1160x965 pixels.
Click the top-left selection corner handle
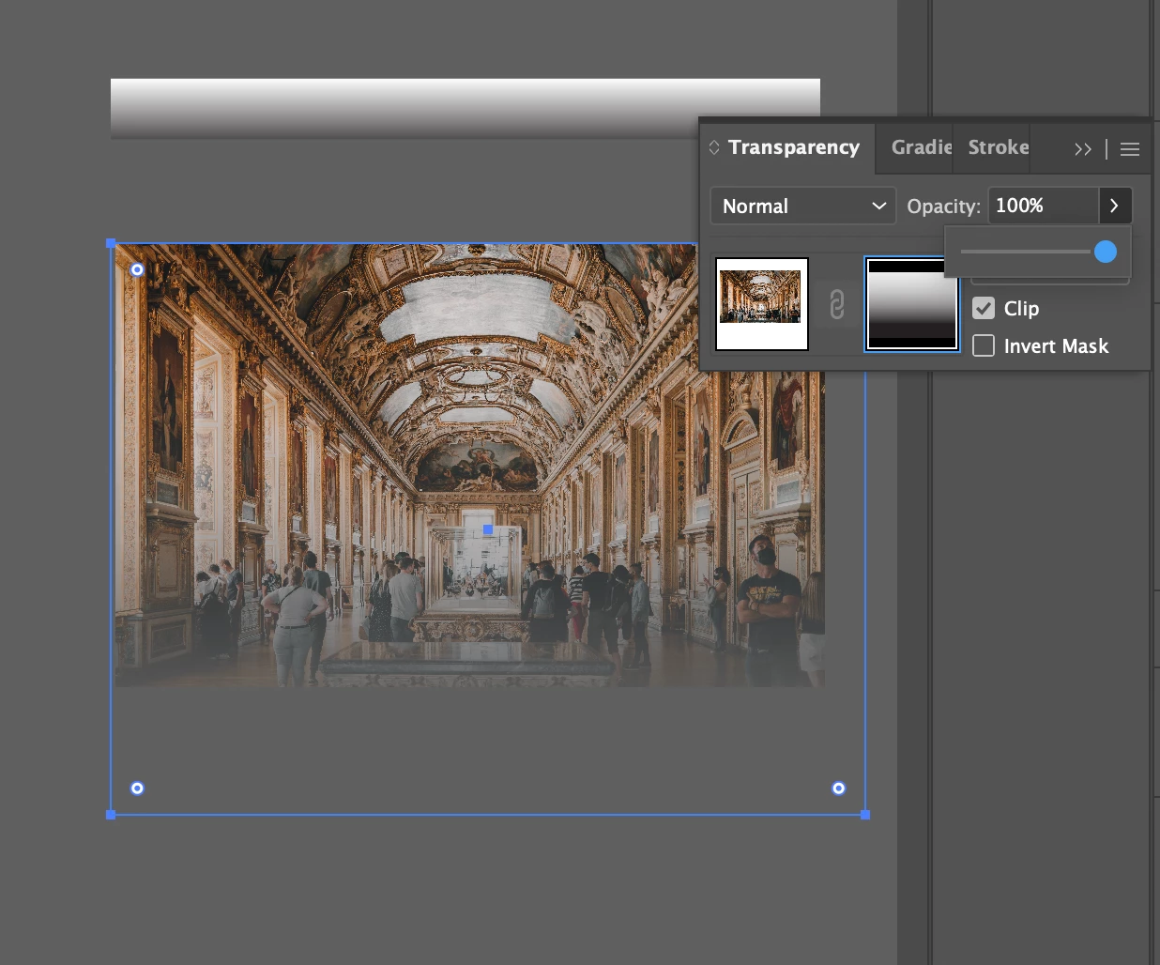pos(111,243)
